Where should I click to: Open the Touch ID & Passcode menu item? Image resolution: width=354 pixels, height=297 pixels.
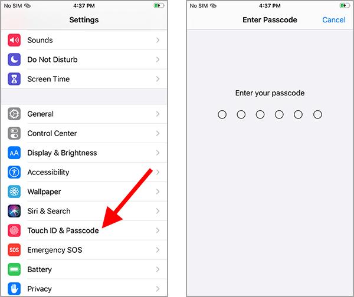84,230
